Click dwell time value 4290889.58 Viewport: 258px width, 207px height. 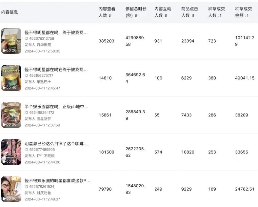[135, 41]
